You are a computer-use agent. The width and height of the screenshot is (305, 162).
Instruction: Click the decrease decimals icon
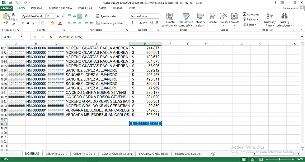click(156, 23)
